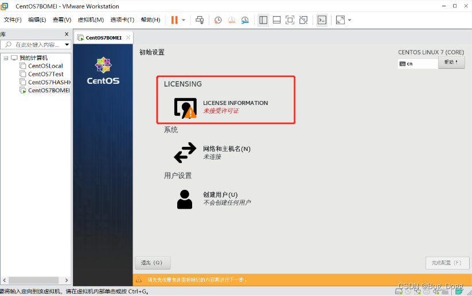Viewport: 472px width, 296px height.
Task: Open create user person icon
Action: click(185, 199)
